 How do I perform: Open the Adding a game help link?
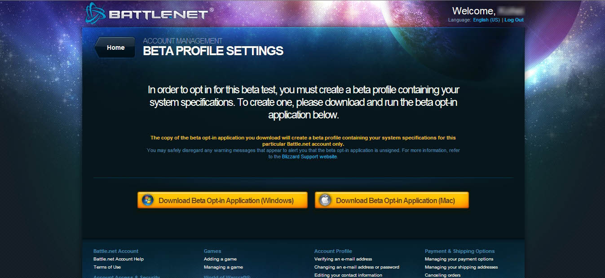click(x=220, y=259)
